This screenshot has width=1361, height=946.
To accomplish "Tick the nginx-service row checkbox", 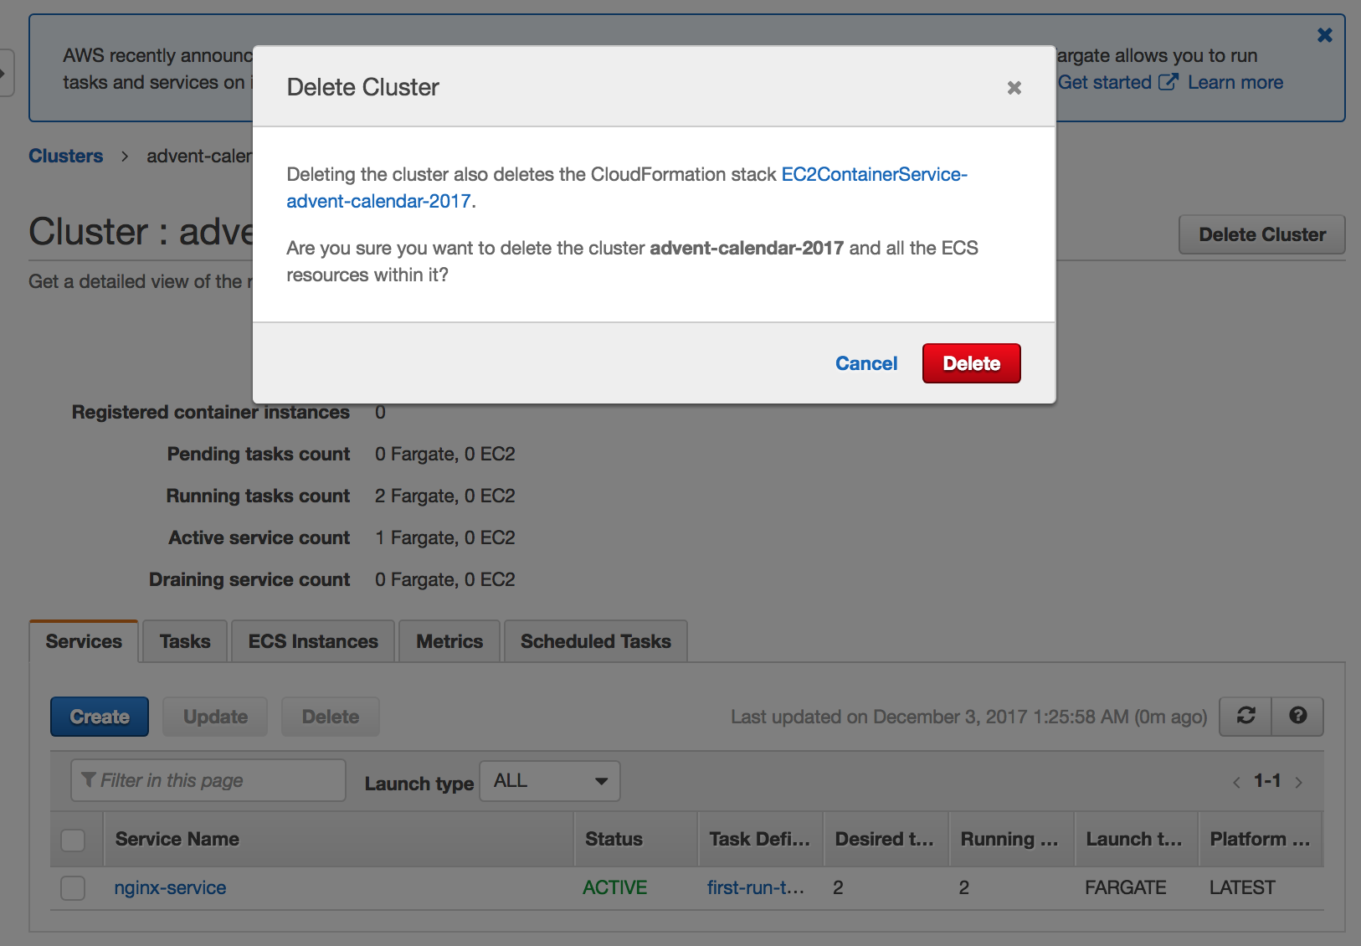I will [73, 887].
